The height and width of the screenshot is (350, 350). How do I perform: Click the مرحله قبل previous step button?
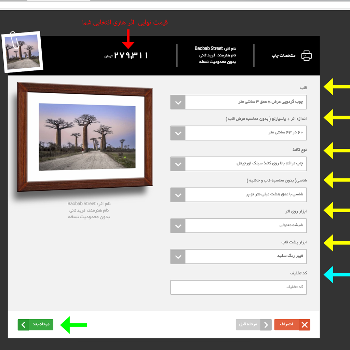254,325
